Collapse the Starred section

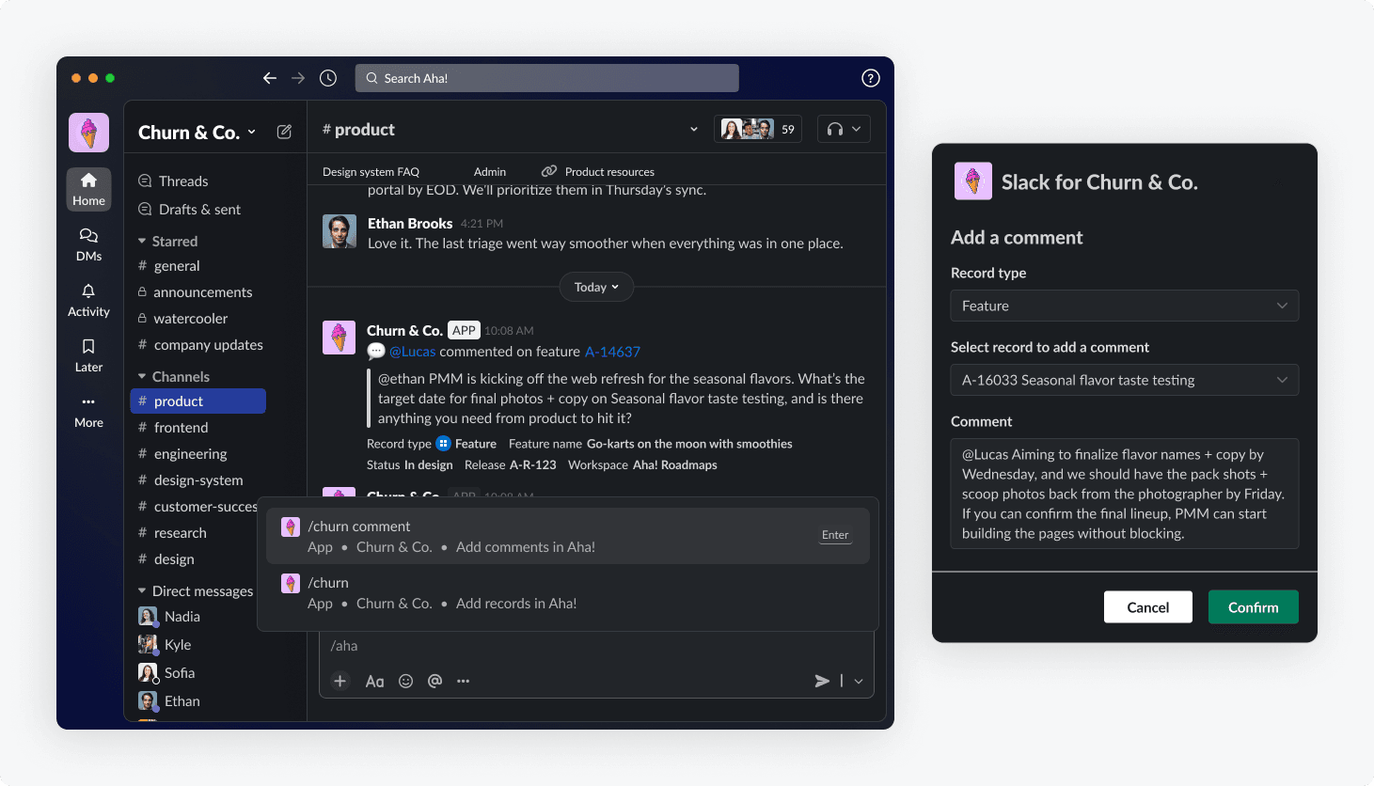pos(142,242)
